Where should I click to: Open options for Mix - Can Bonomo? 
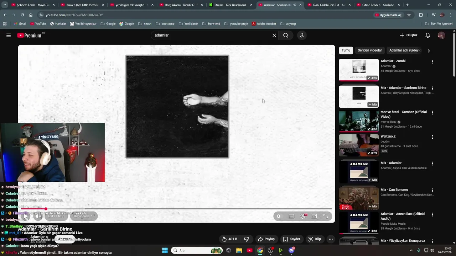click(432, 190)
